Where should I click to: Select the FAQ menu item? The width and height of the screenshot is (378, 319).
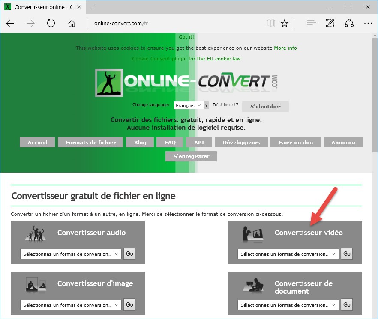tap(170, 143)
